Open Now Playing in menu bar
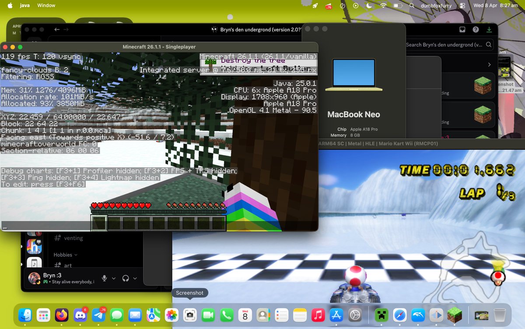 pos(356,6)
